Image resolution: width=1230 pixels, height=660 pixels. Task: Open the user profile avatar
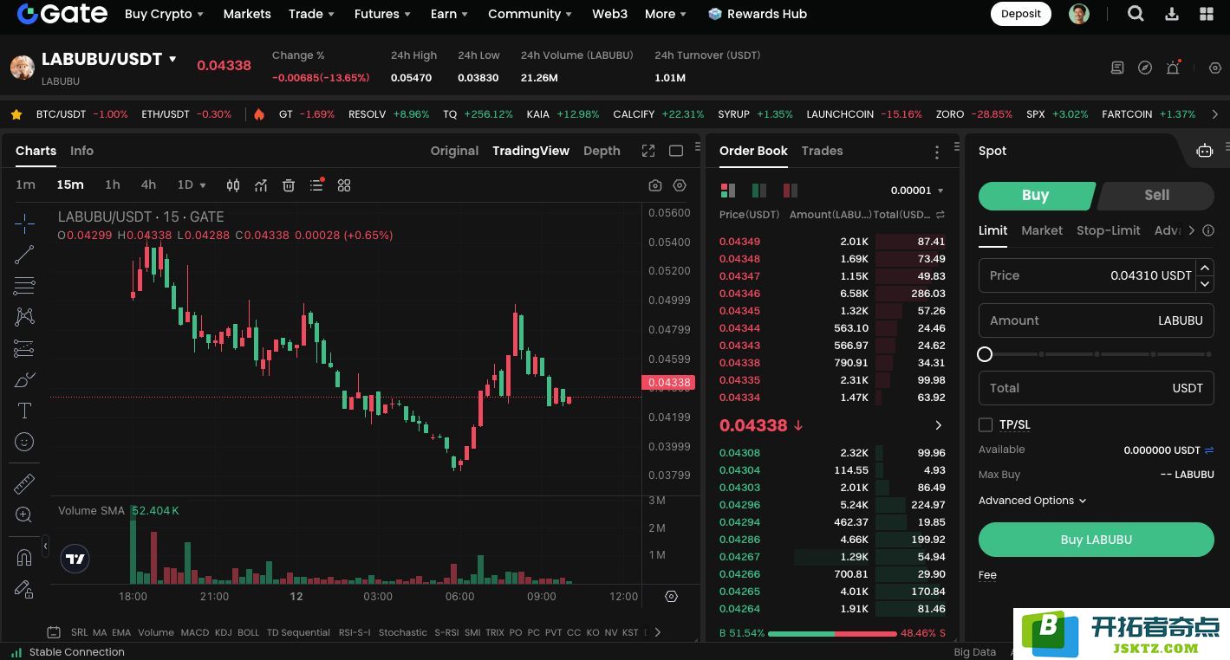(1079, 14)
